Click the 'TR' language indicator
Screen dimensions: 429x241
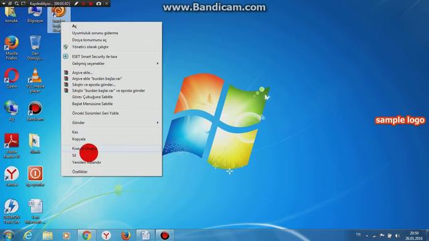358,235
